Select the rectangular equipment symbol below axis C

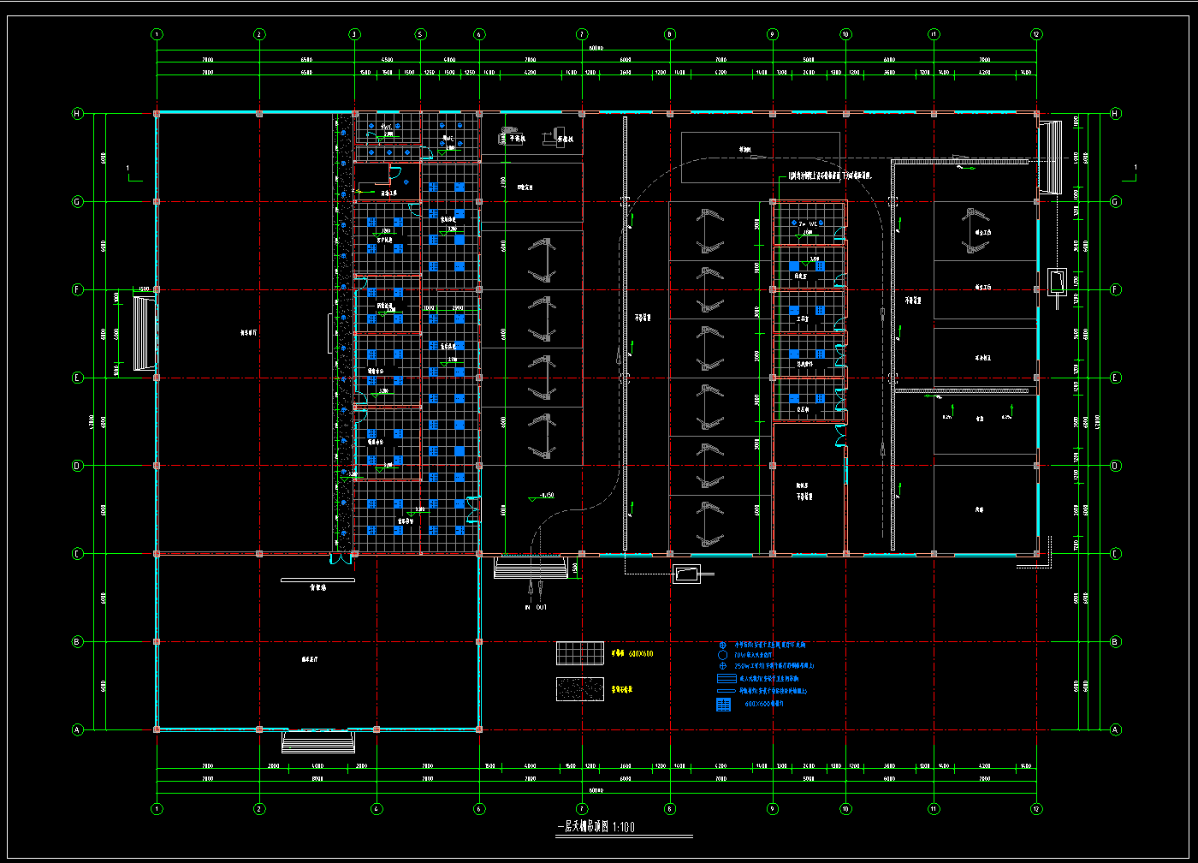coord(686,574)
